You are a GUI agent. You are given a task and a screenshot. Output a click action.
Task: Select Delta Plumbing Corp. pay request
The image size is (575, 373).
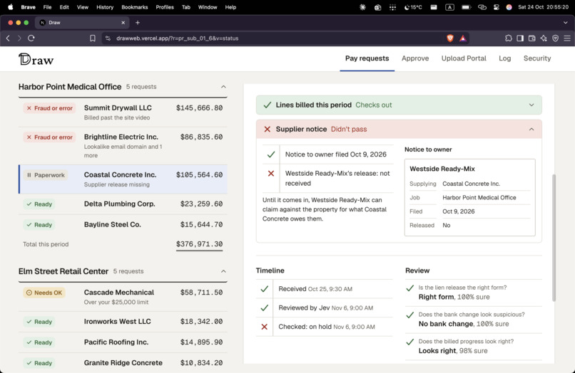[x=123, y=204]
